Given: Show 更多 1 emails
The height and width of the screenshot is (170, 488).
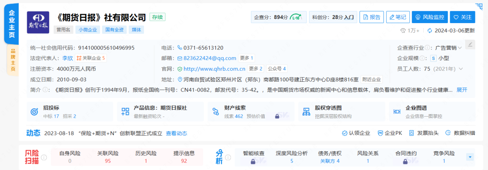Looking at the screenshot, I should click(247, 58).
